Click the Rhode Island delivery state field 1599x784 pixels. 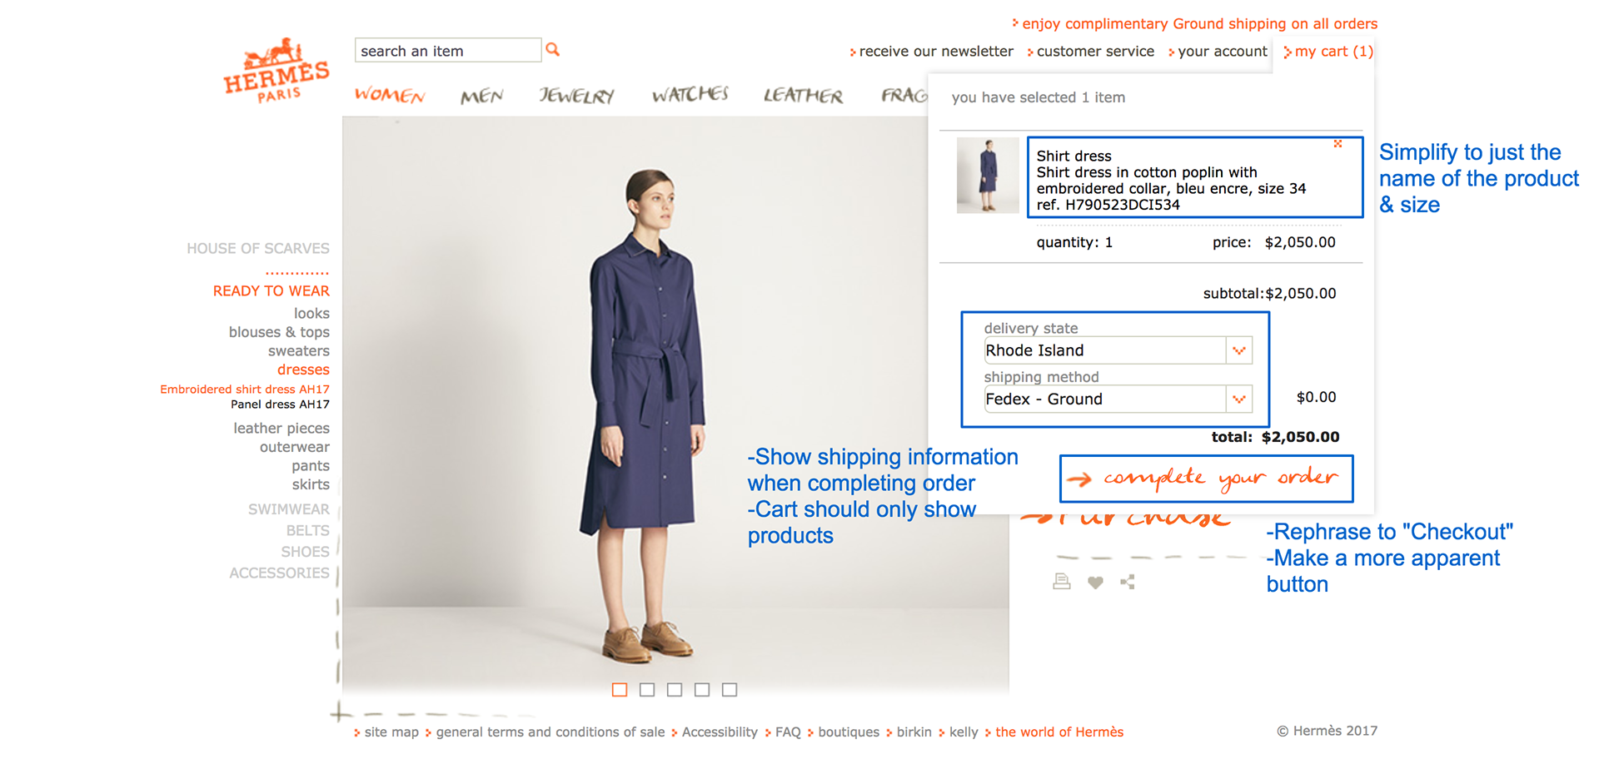pos(1104,350)
